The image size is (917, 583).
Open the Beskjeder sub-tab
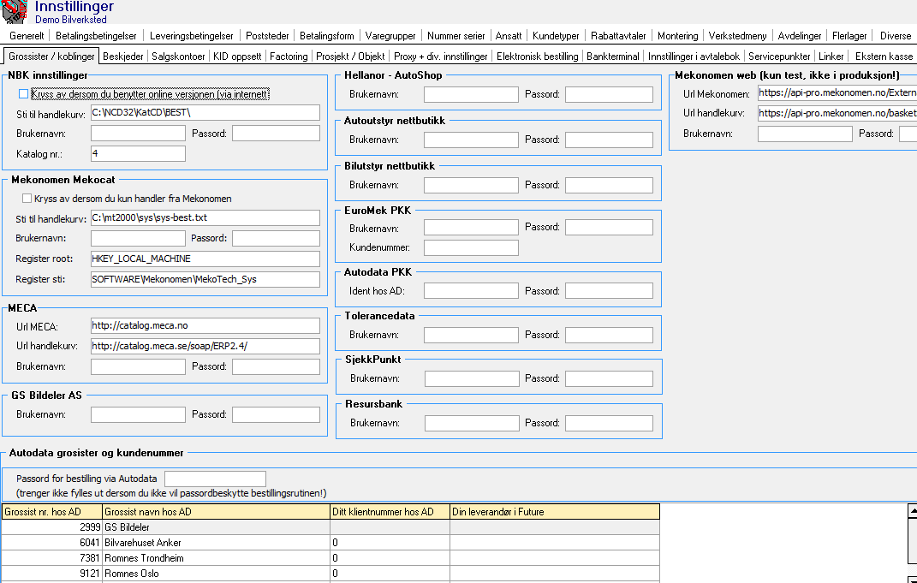122,57
